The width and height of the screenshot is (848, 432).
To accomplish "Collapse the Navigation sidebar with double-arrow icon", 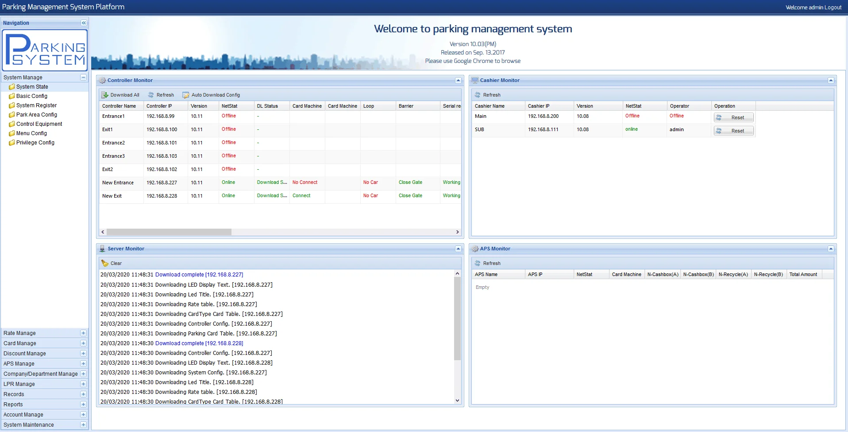I will point(84,23).
